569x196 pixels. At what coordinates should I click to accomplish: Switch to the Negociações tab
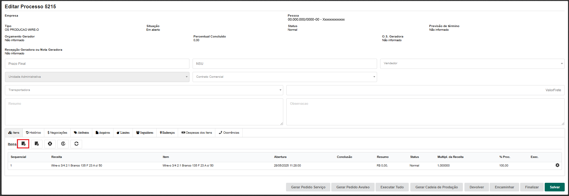(x=57, y=133)
